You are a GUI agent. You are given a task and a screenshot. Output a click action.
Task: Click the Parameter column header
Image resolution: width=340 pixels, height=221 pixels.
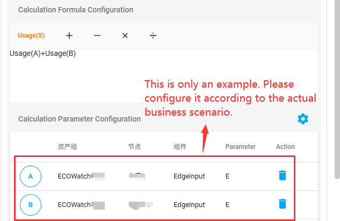pos(240,147)
